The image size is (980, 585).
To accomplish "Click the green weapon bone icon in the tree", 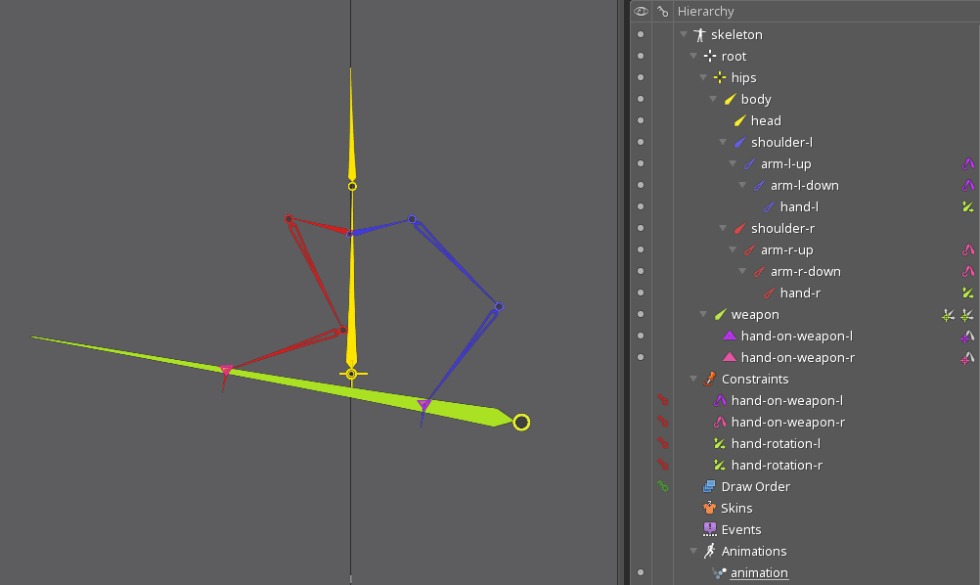I will [720, 314].
